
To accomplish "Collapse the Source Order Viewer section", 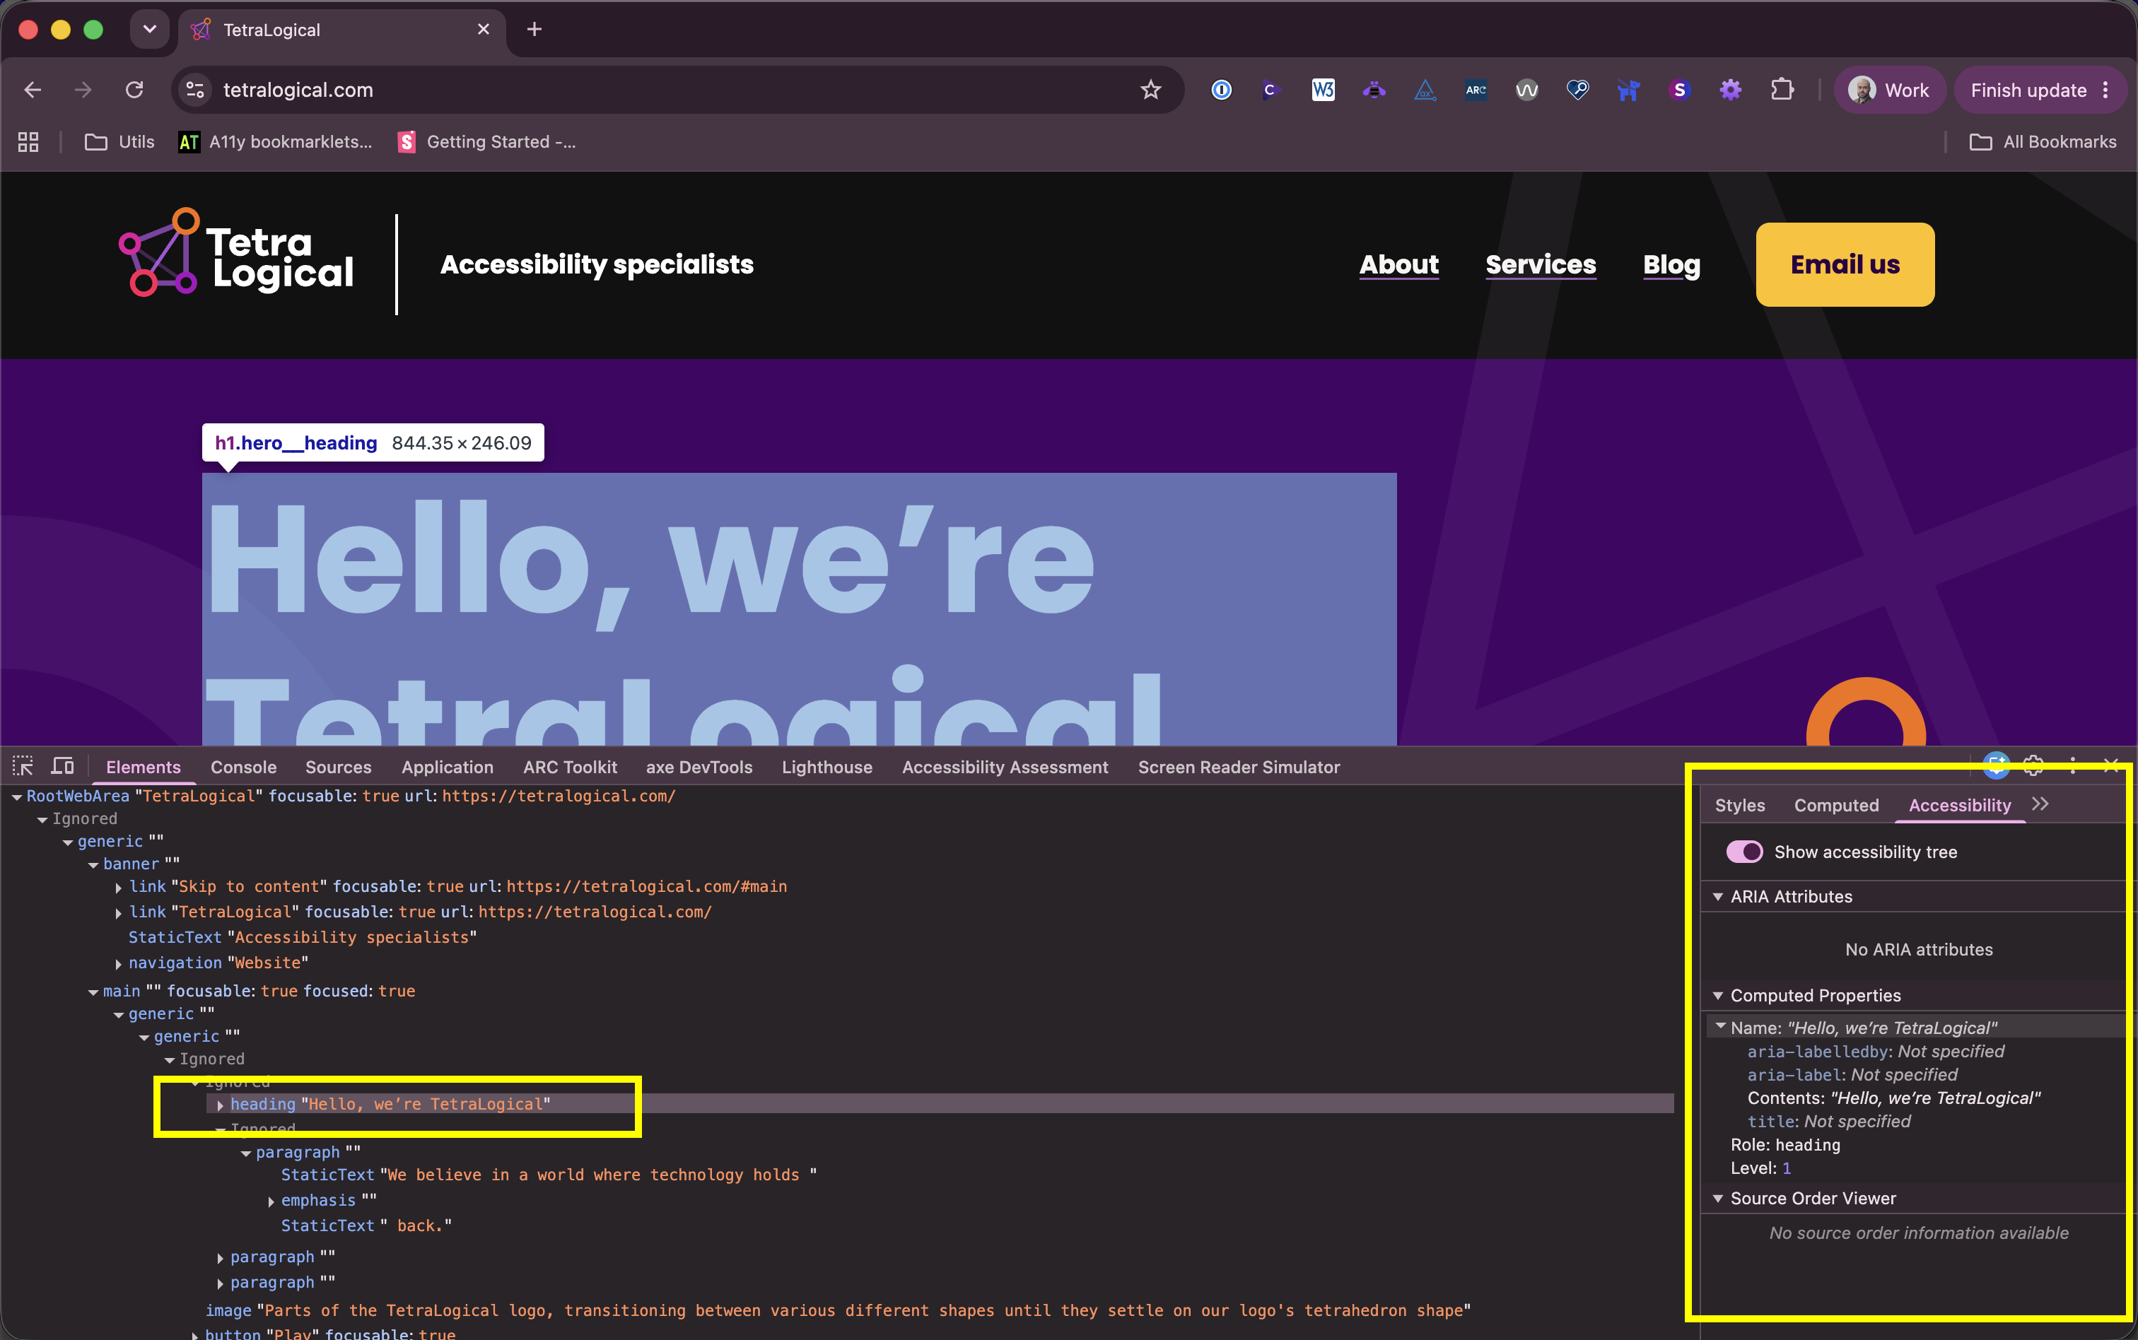I will coord(1718,1199).
